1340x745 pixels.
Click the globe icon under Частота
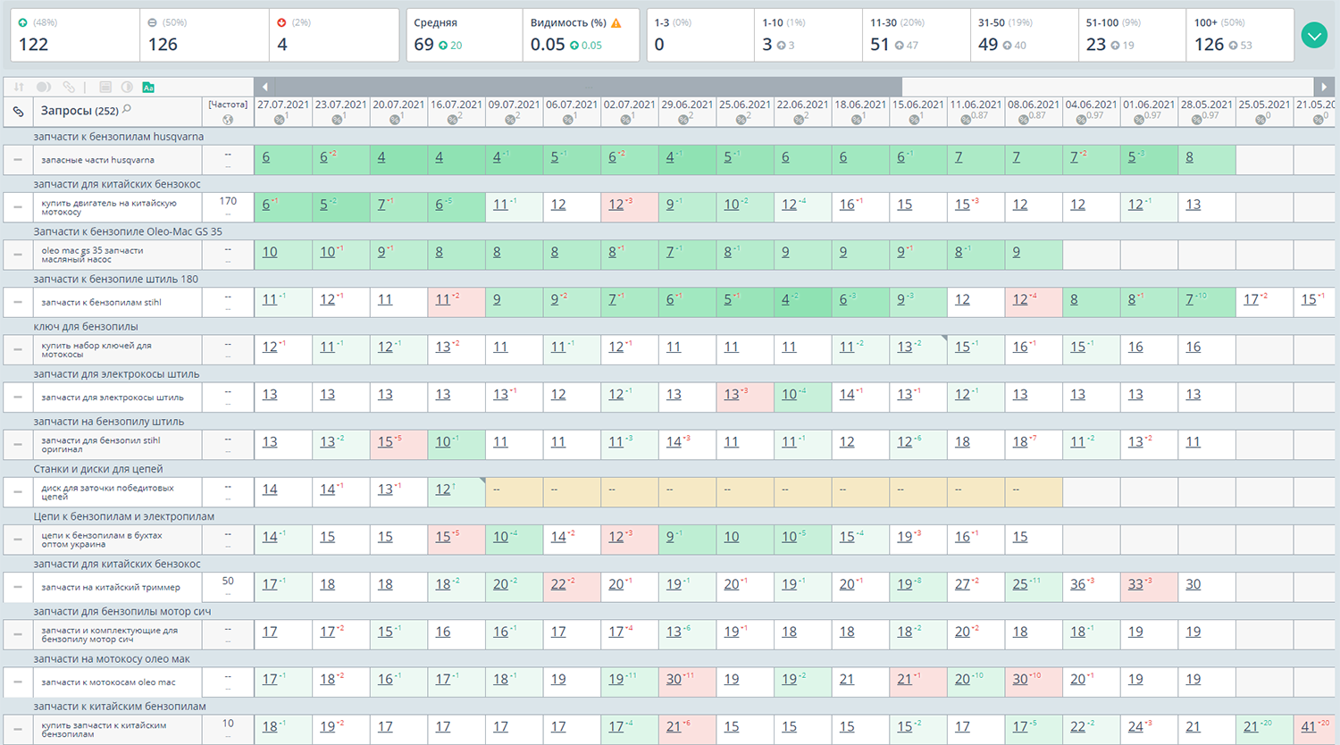pos(228,119)
